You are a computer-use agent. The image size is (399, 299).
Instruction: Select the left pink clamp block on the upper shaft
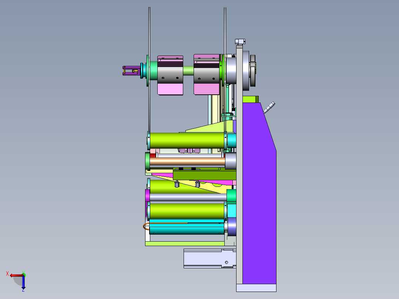coord(170,75)
